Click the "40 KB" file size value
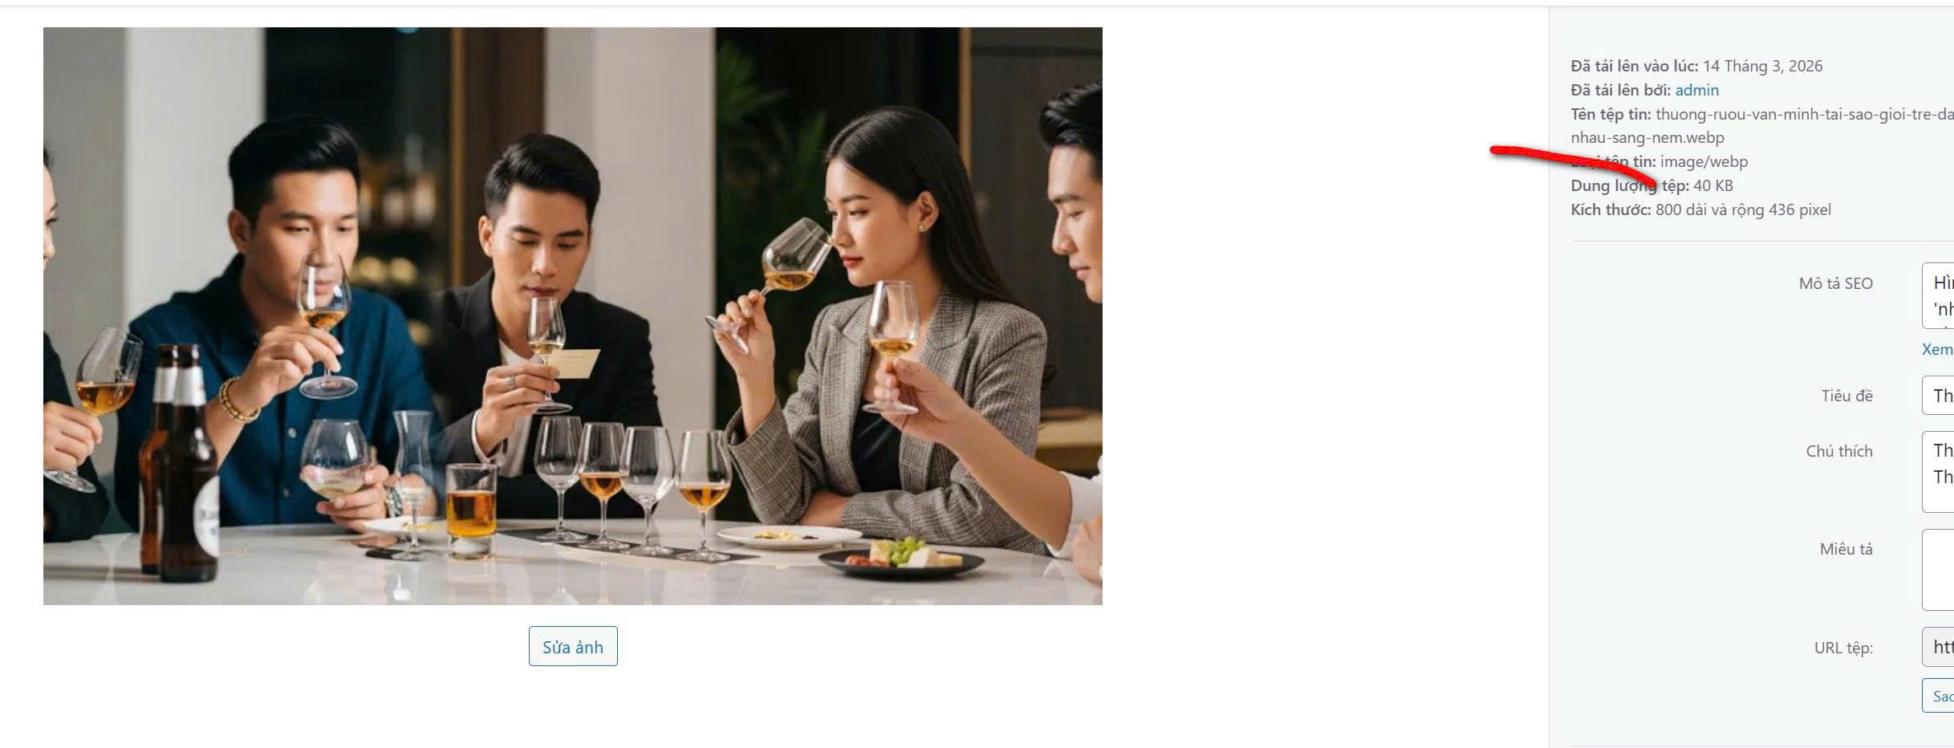 1712,185
